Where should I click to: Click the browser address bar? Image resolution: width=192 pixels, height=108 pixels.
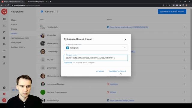[86, 5]
